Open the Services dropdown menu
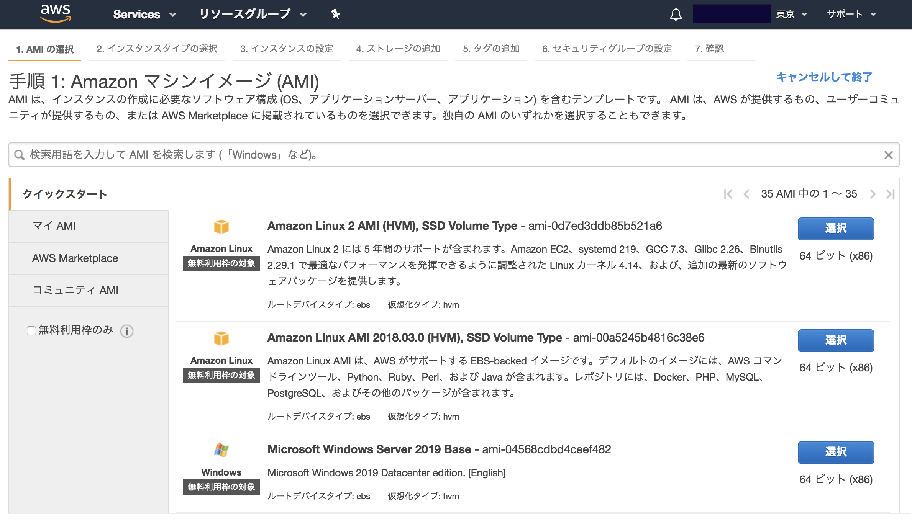The width and height of the screenshot is (912, 523). click(x=144, y=15)
